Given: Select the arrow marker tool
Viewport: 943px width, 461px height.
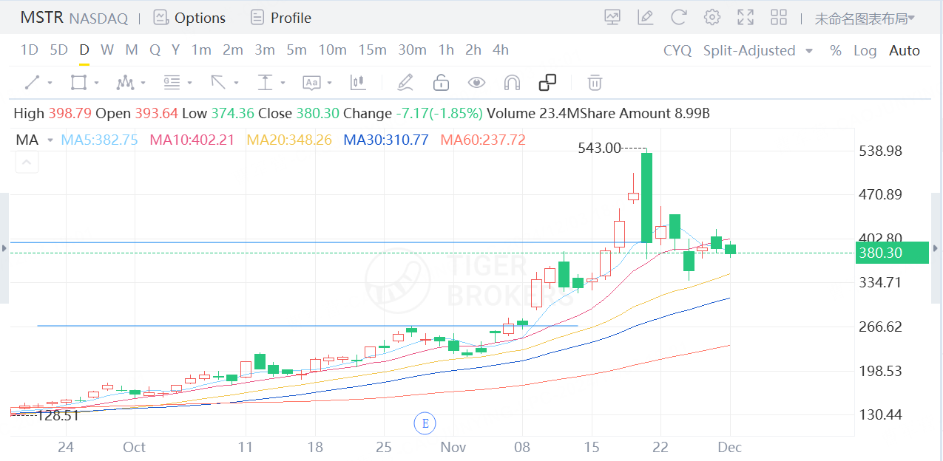Looking at the screenshot, I should [x=219, y=83].
